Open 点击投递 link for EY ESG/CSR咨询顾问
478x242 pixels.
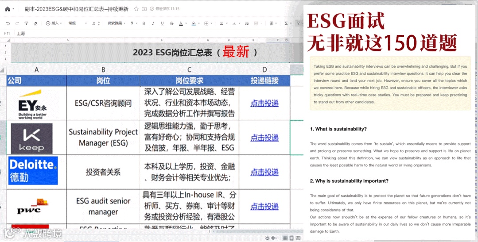click(x=264, y=103)
